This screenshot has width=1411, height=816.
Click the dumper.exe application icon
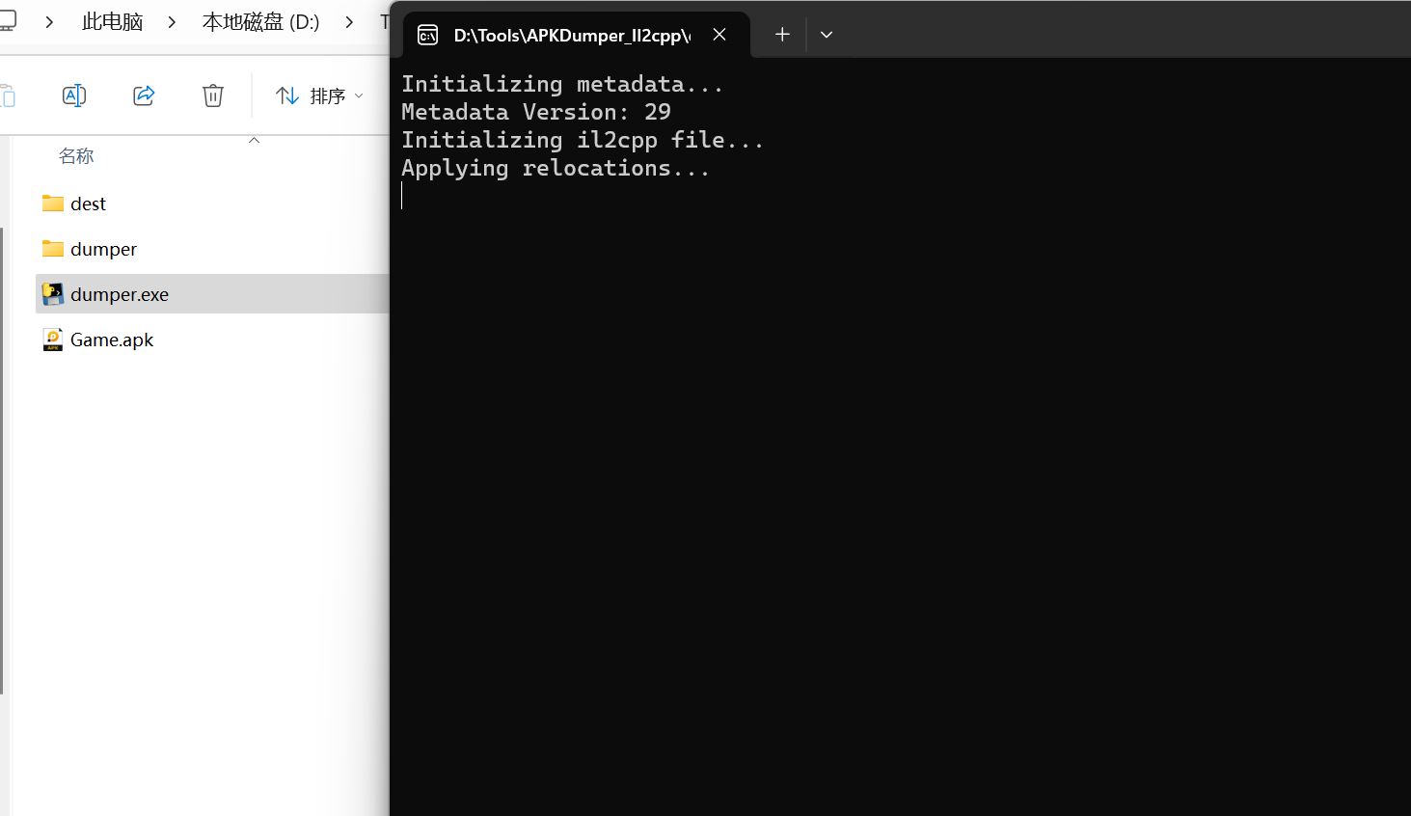click(x=53, y=294)
